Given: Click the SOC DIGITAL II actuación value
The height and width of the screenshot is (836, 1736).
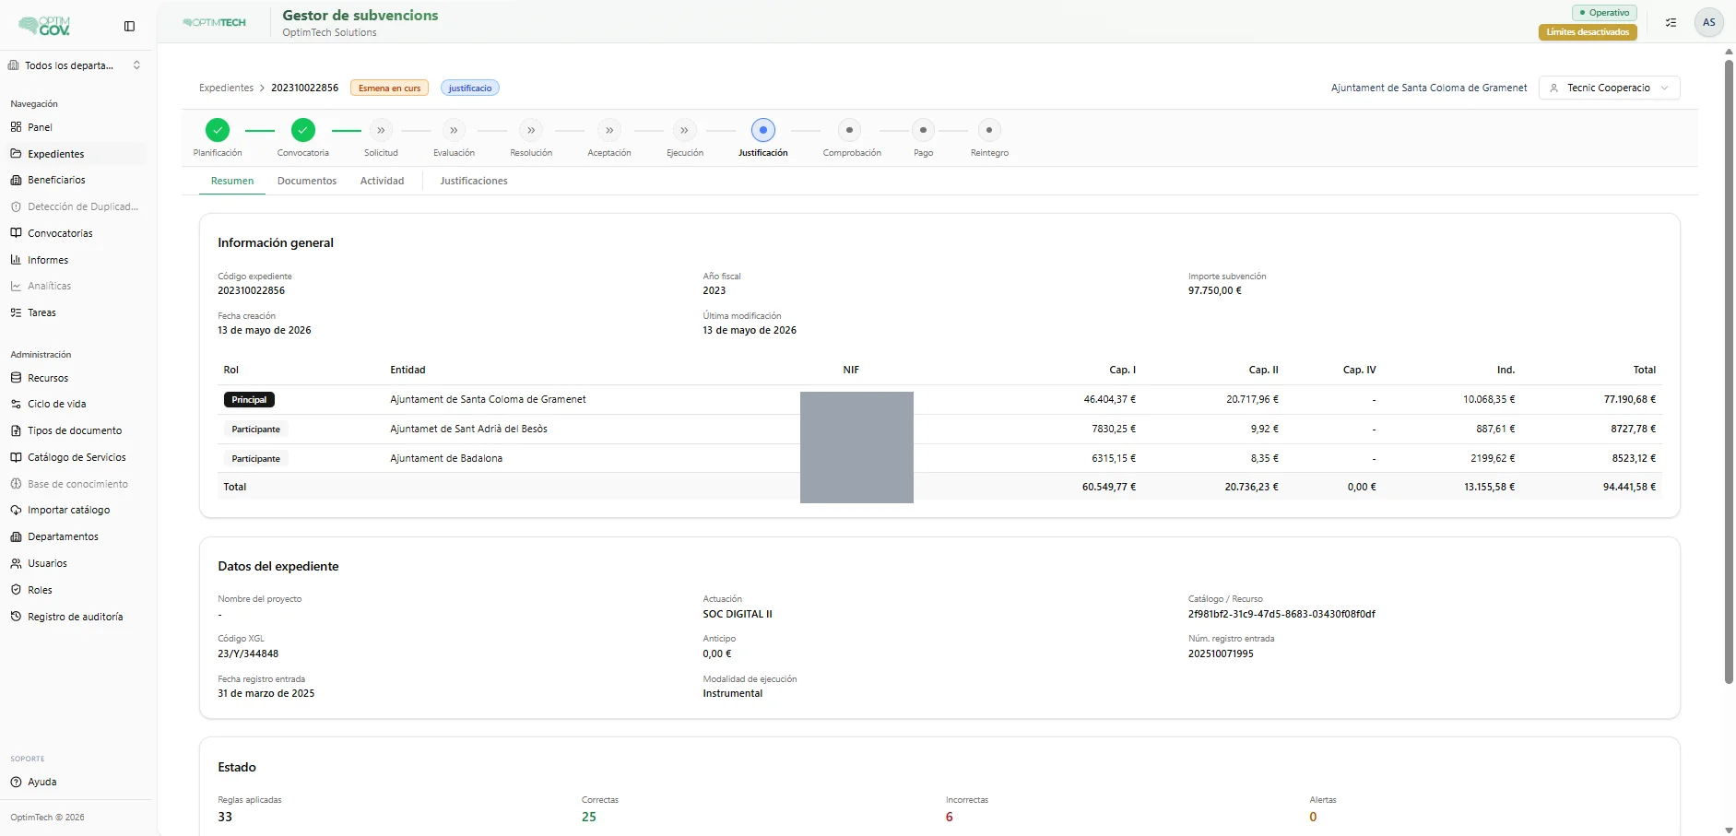Looking at the screenshot, I should [738, 614].
